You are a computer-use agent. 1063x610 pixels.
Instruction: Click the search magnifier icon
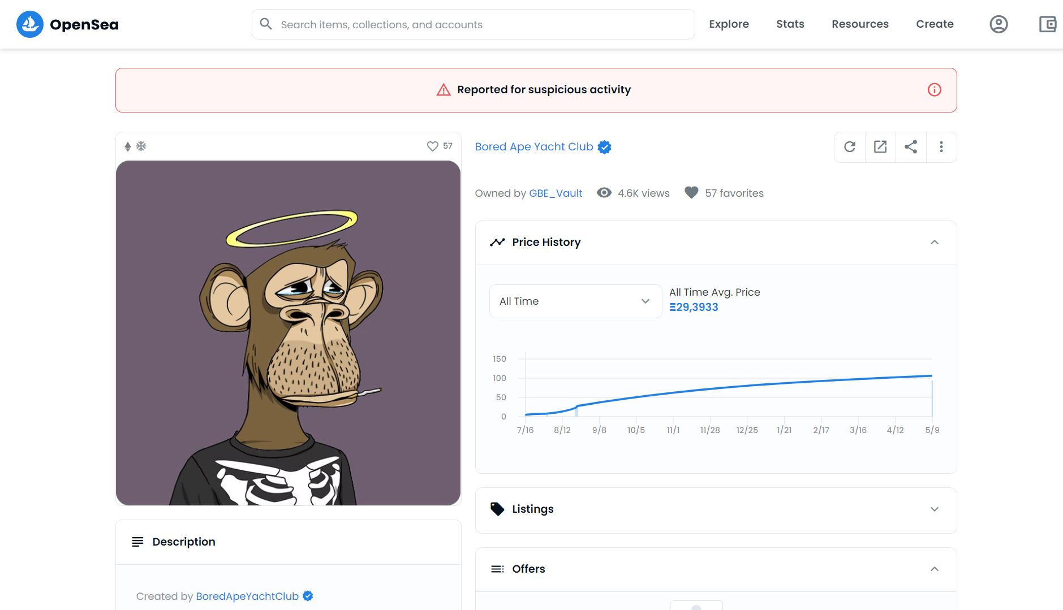(266, 24)
